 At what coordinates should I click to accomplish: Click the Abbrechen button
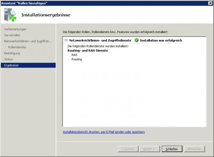point(194,149)
